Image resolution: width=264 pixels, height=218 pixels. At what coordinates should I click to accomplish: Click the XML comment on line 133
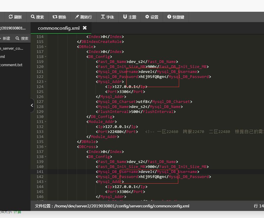pos(204,132)
